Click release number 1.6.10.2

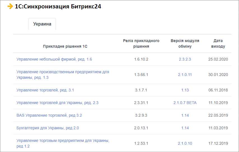[x=141, y=59]
